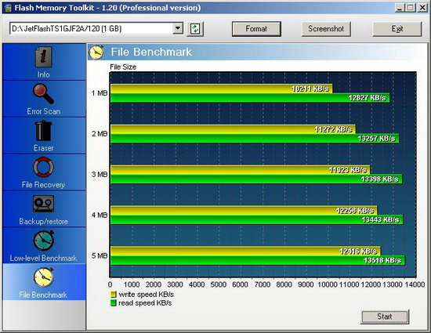Viewport: 431px width, 333px height.
Task: Expand the drive selection dropdown arrow
Action: (178, 28)
